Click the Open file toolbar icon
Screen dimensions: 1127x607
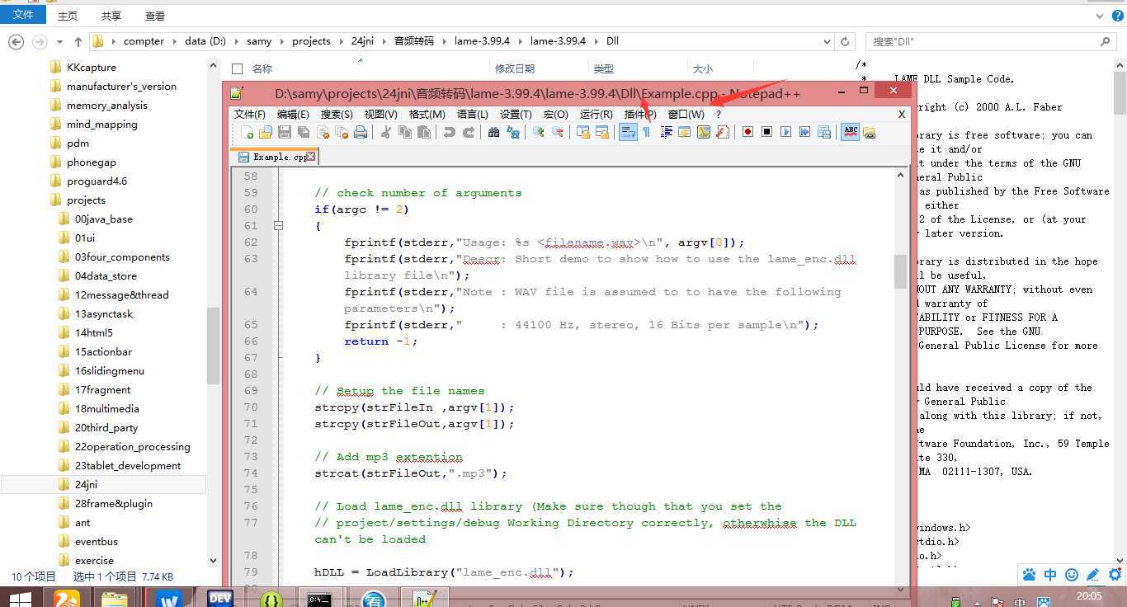266,132
